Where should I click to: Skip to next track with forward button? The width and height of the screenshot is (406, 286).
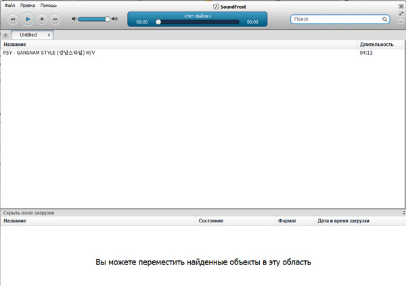[x=55, y=19]
